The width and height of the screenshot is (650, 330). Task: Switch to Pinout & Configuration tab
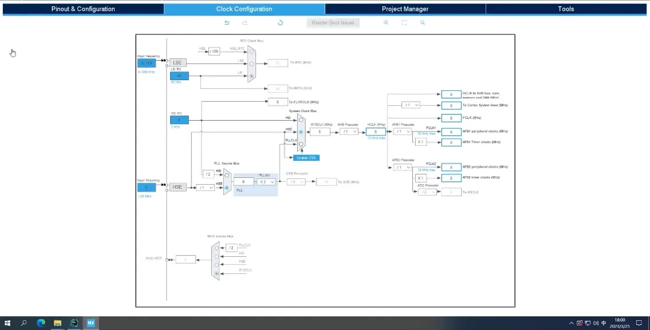83,9
